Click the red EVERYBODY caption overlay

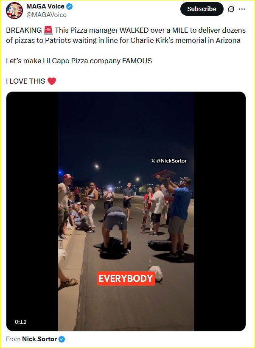(126, 278)
